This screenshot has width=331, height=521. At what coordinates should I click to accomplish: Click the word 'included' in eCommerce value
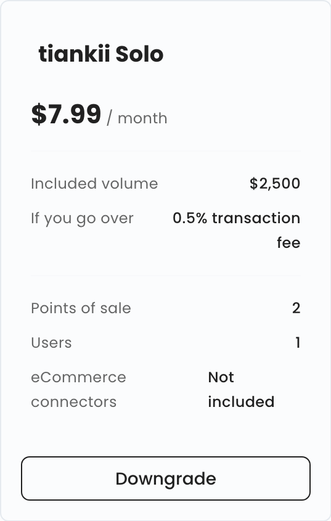241,402
